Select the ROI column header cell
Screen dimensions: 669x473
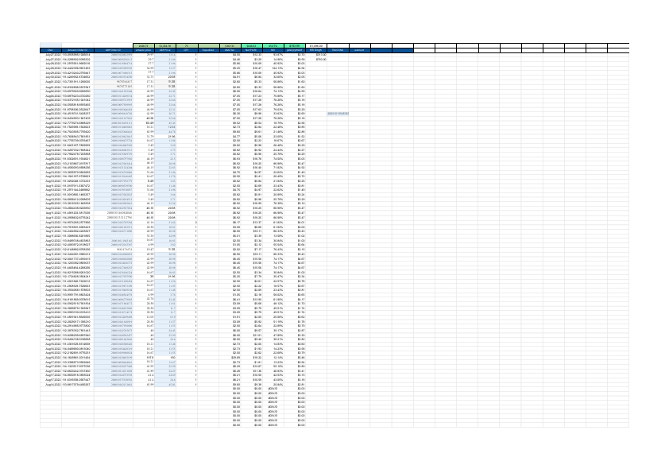coord(273,50)
